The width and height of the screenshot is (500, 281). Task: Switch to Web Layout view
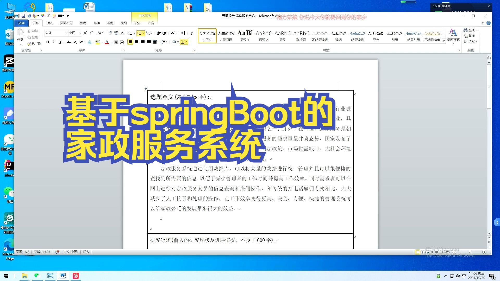(x=427, y=252)
